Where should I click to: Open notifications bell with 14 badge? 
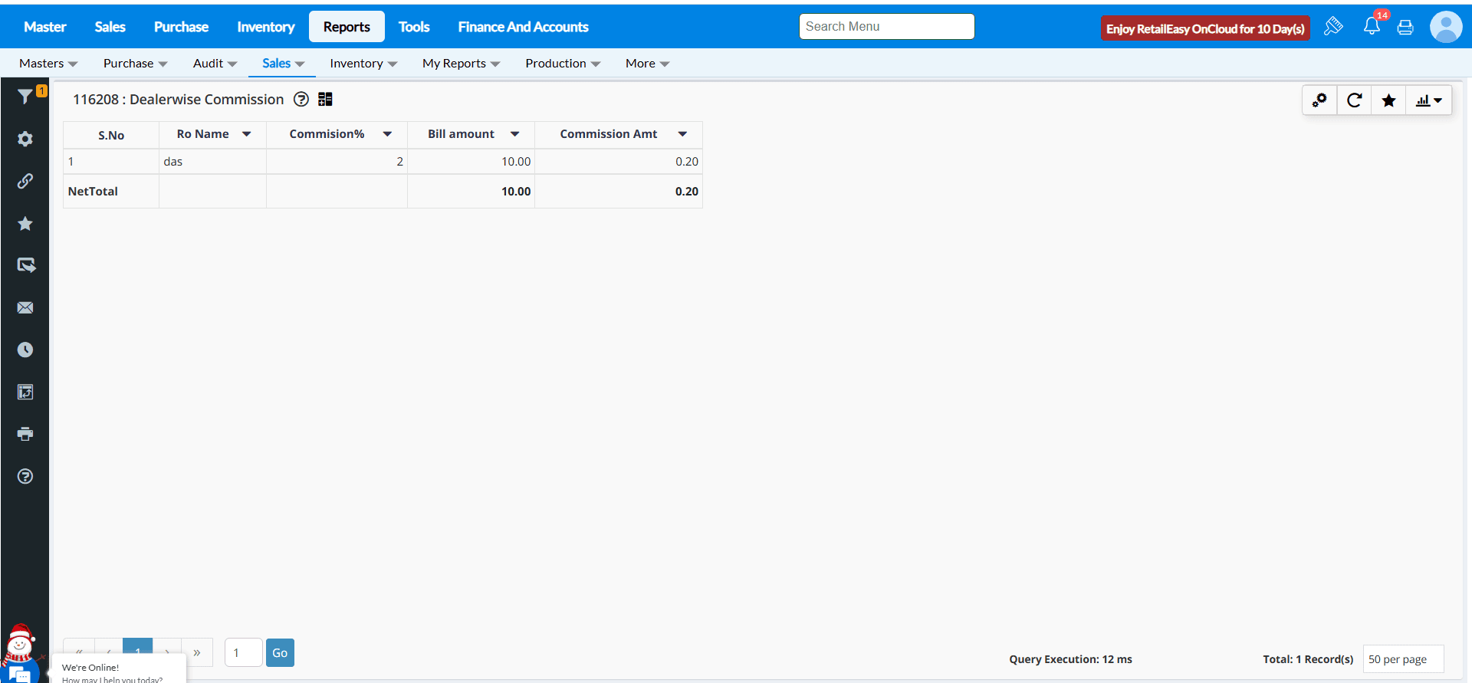[1372, 27]
